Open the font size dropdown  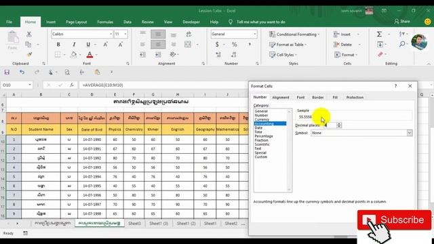click(125, 34)
